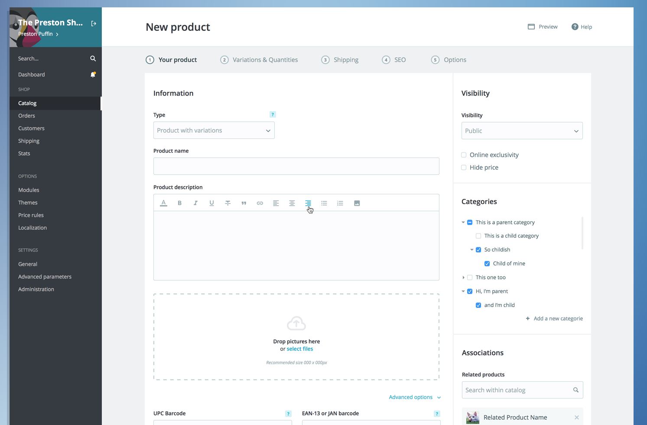The width and height of the screenshot is (647, 425).
Task: Center-align the description text
Action: (x=292, y=203)
